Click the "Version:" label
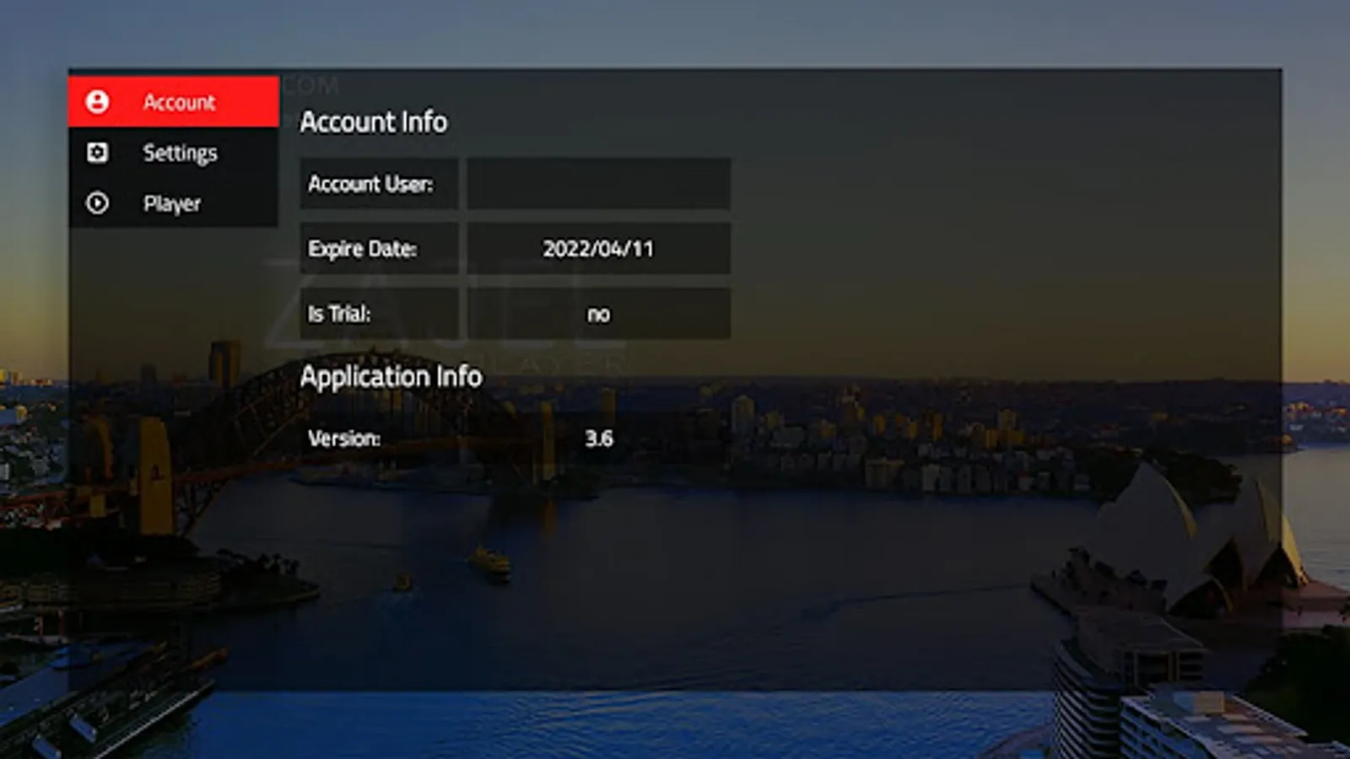Viewport: 1350px width, 759px height. [344, 439]
